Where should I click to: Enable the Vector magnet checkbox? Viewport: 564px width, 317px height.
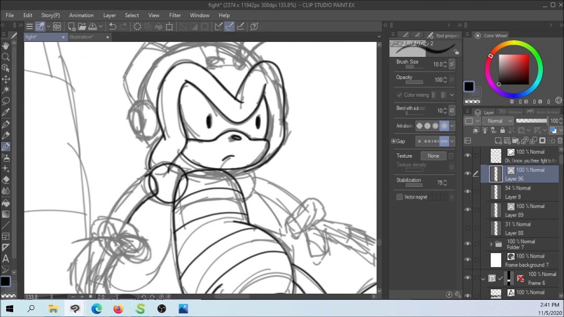point(400,197)
